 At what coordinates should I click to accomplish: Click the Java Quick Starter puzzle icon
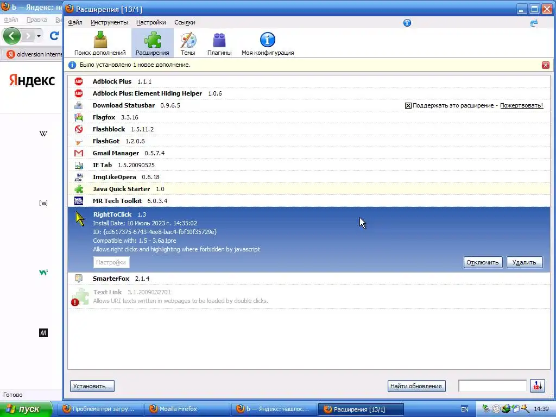[79, 189]
